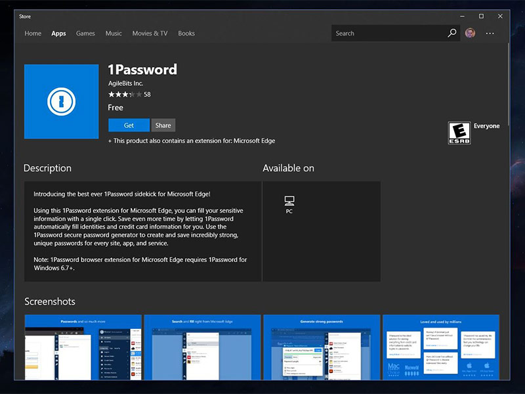Click the ESRB Everyone rating badge
The image size is (525, 394).
459,133
